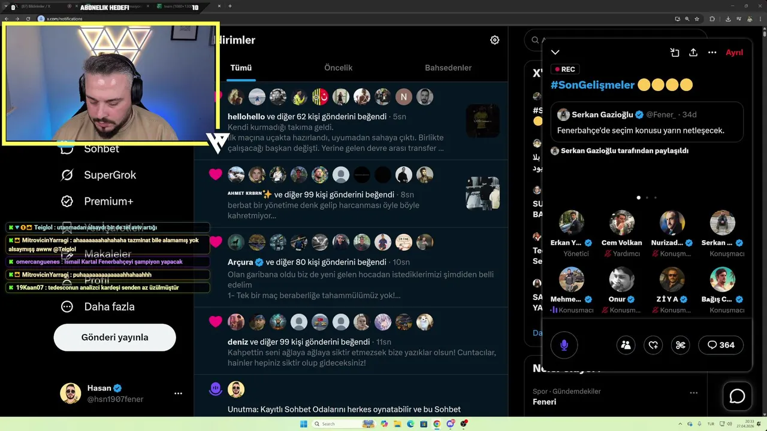
Task: Open Premium+ in sidebar
Action: click(x=97, y=201)
